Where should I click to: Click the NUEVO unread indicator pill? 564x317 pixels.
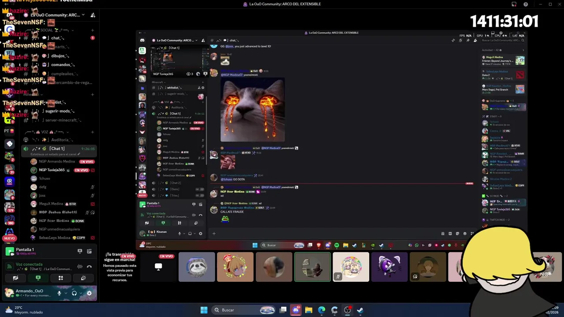[9, 238]
